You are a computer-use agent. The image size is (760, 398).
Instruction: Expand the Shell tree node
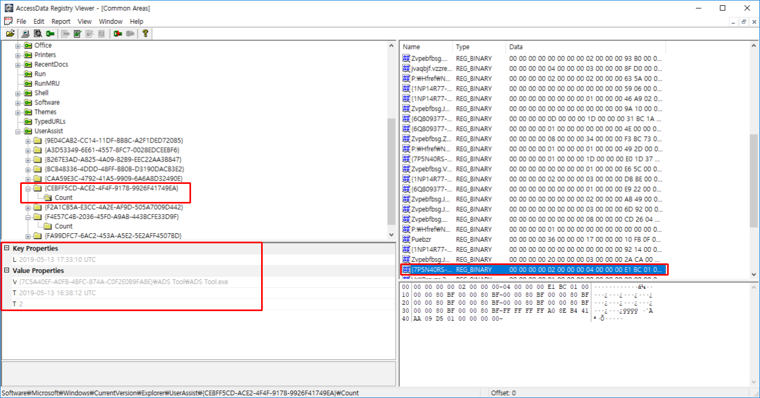click(x=18, y=93)
